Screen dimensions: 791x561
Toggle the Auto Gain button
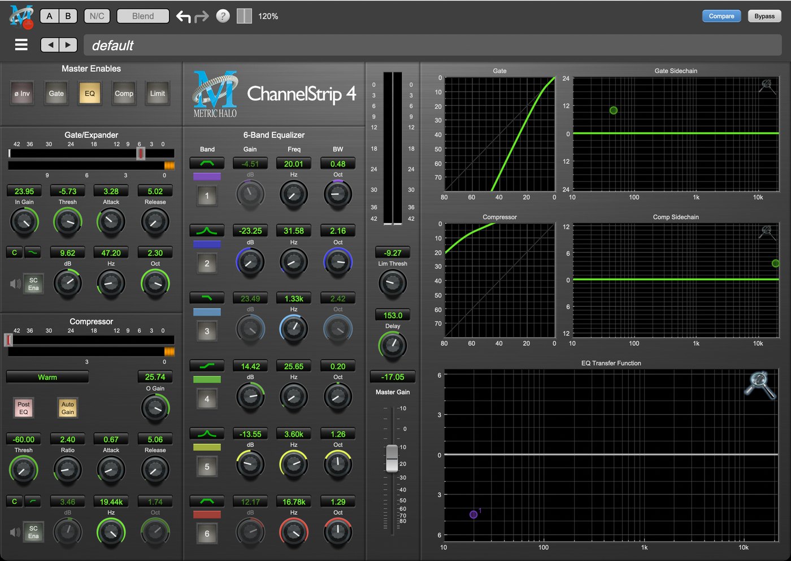tap(68, 408)
